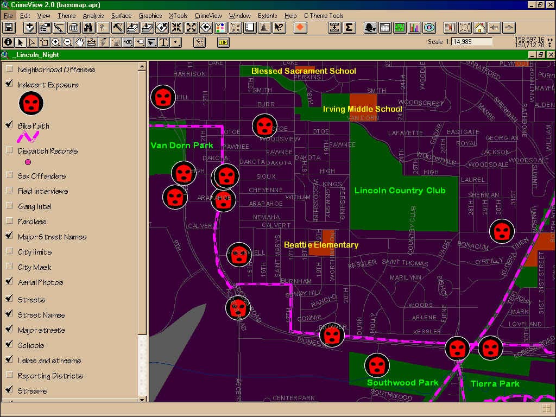Viewport: 556px width, 417px height.
Task: Click the house Home icon
Action: point(479,28)
